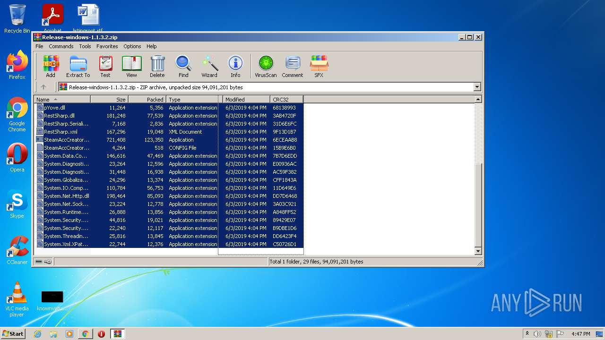Select the pYove.dll file row
The image size is (605, 340).
(x=170, y=108)
